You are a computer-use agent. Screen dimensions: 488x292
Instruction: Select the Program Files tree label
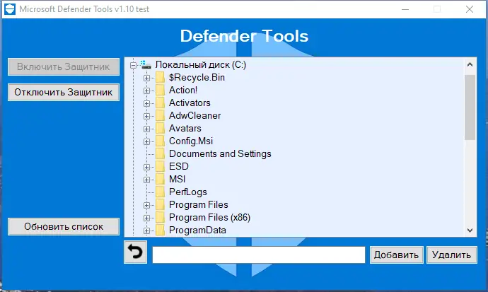(198, 205)
